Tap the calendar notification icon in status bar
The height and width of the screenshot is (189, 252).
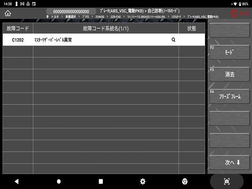pyautogui.click(x=34, y=4)
